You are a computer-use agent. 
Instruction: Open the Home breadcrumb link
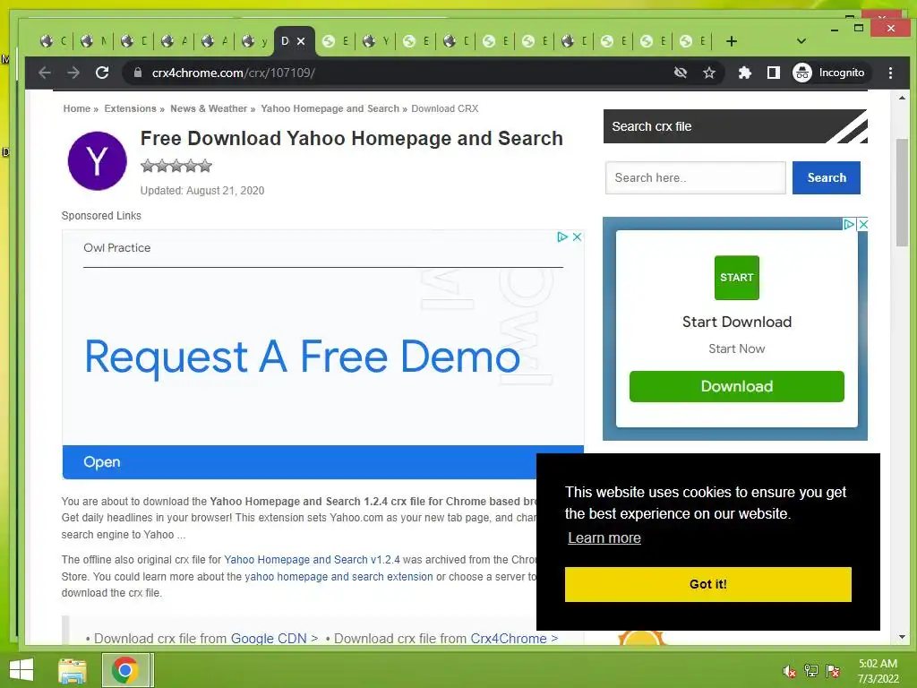click(77, 108)
